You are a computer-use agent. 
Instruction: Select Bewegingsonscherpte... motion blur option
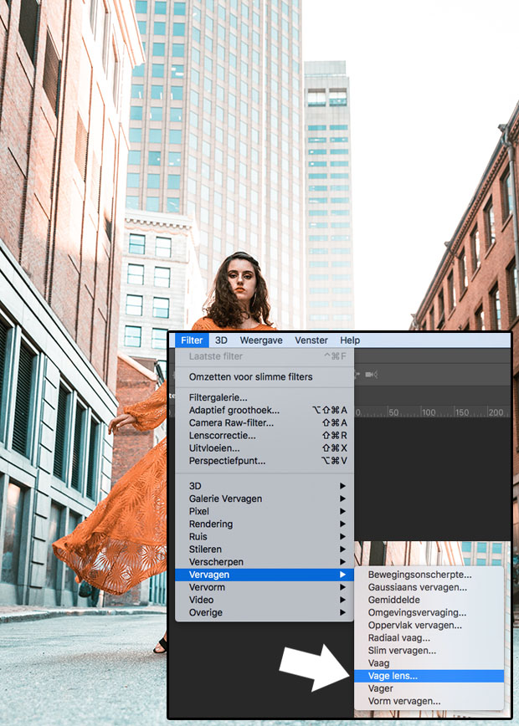pyautogui.click(x=419, y=575)
